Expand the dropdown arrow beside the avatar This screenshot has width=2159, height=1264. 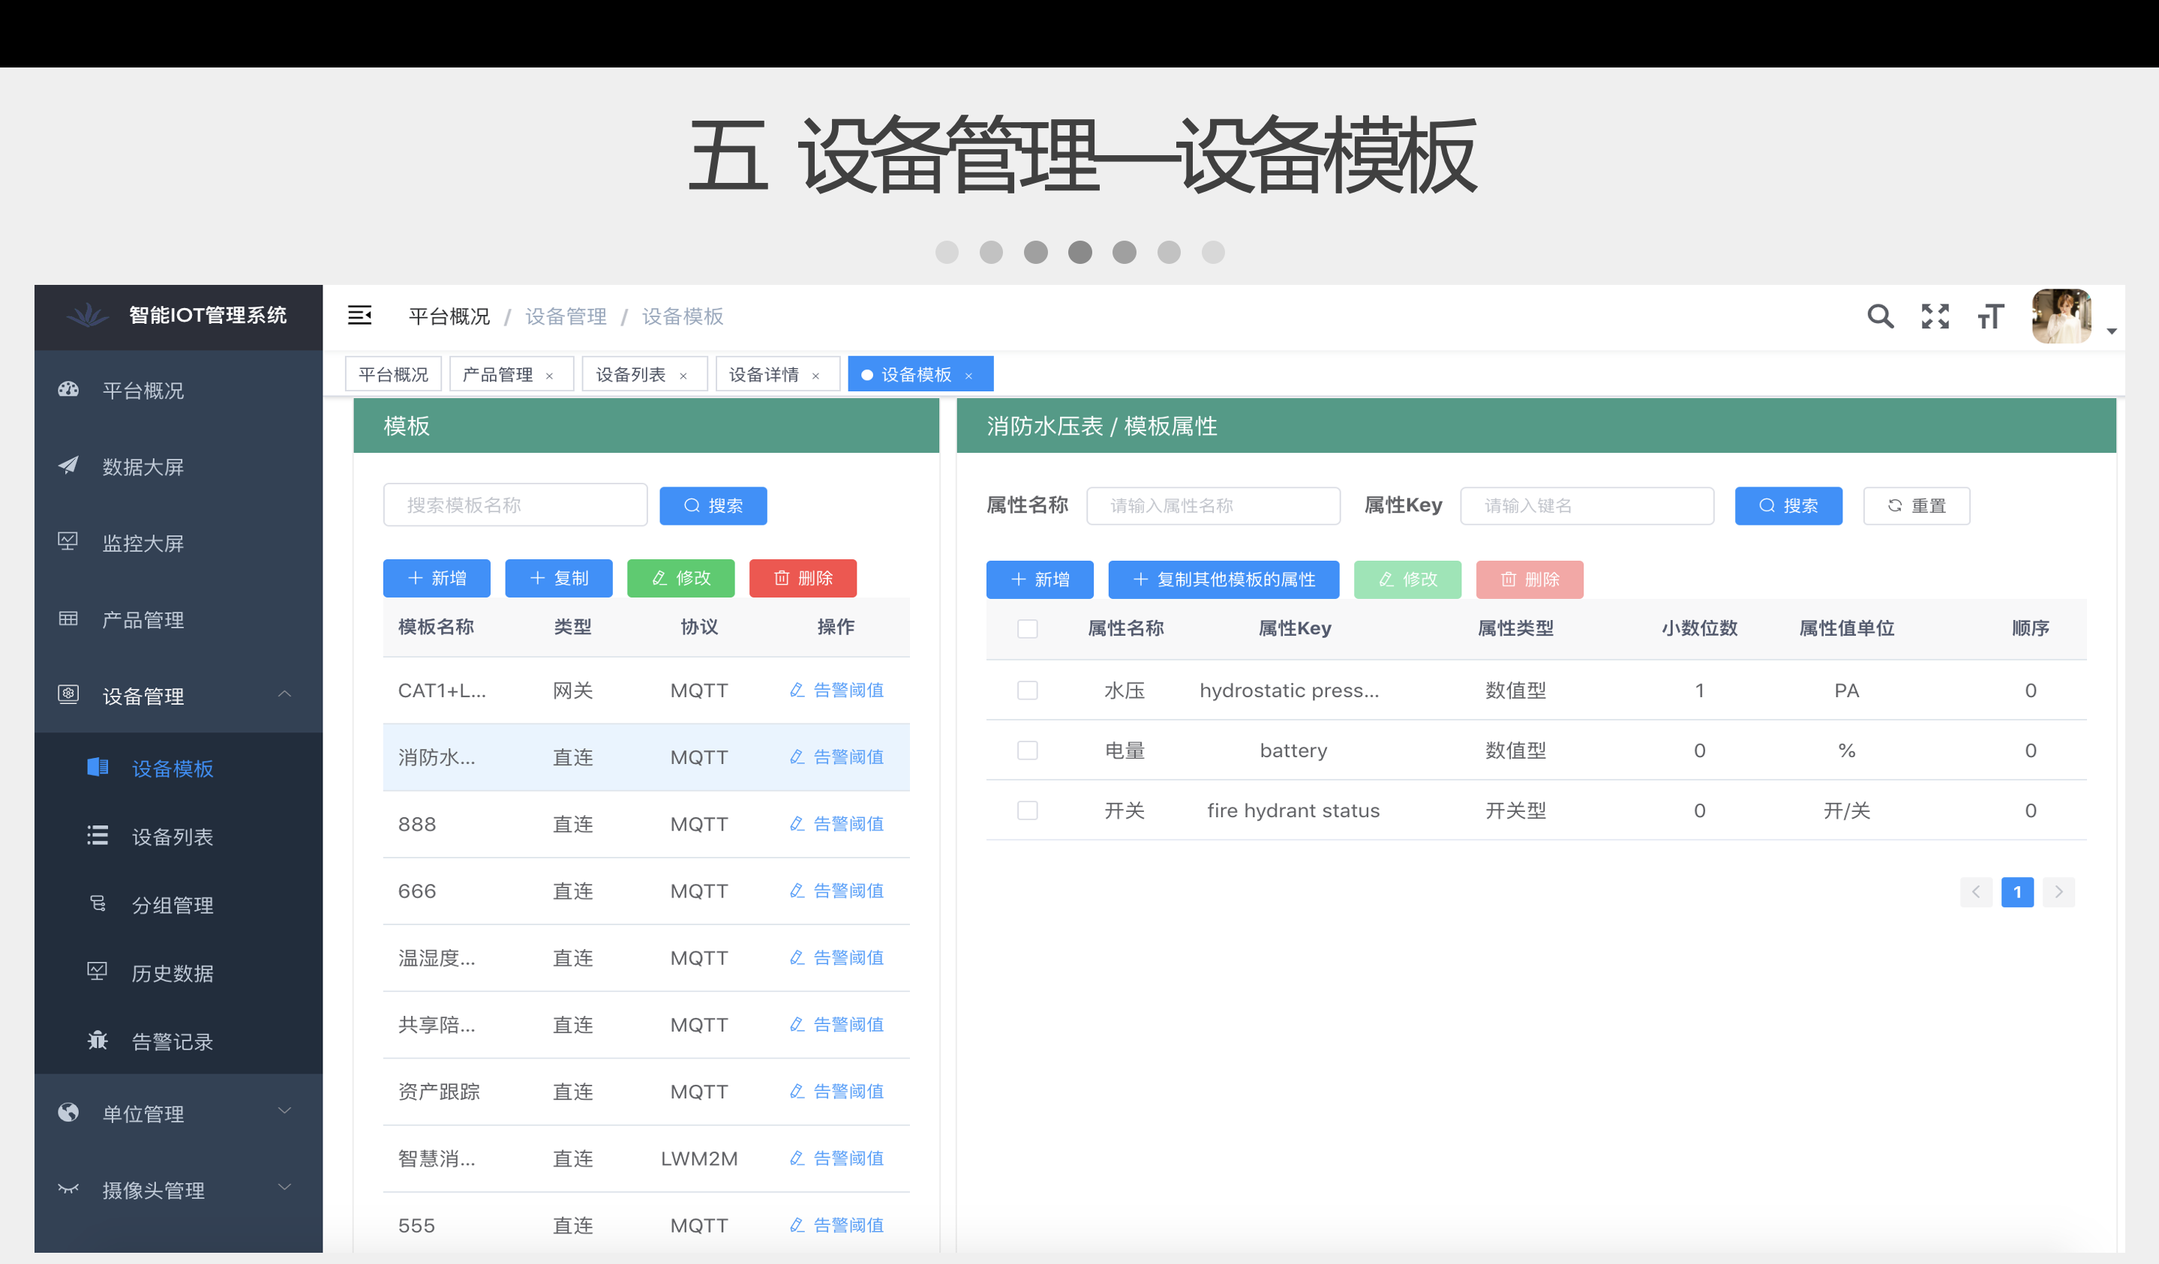(x=2111, y=331)
